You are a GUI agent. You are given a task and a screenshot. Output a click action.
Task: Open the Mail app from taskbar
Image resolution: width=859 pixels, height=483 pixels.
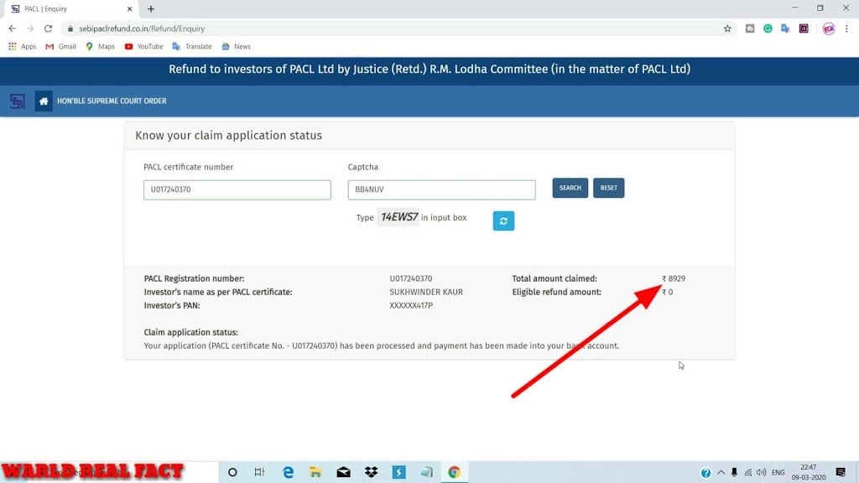click(x=343, y=472)
